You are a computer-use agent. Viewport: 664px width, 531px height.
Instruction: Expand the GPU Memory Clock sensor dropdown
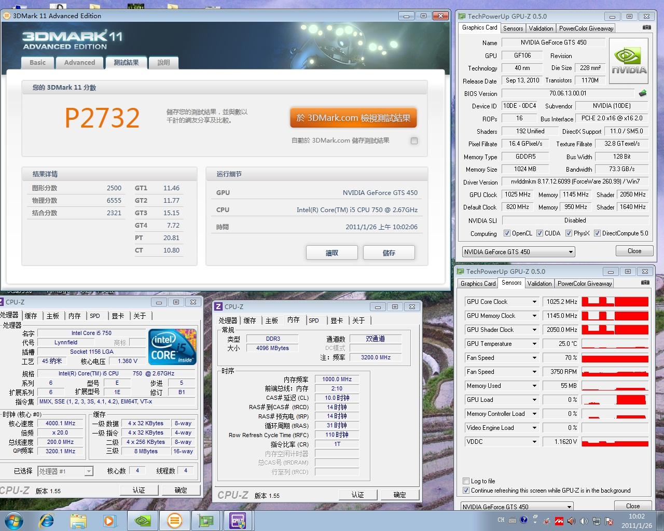point(534,316)
